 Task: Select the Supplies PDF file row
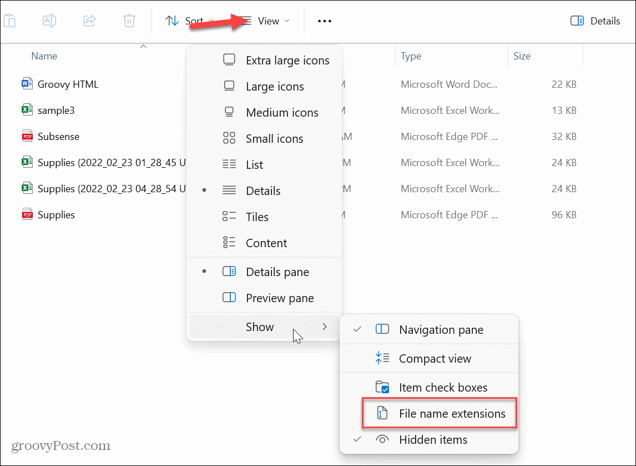pos(56,215)
